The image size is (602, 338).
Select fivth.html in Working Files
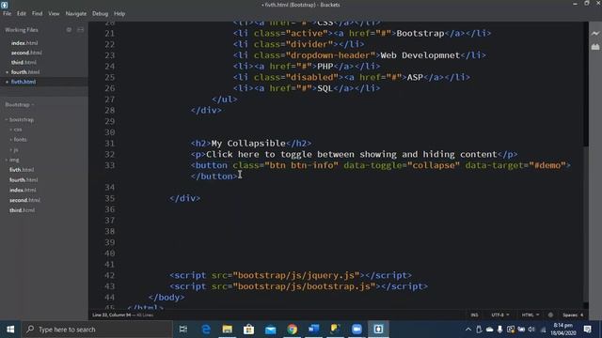(x=24, y=82)
